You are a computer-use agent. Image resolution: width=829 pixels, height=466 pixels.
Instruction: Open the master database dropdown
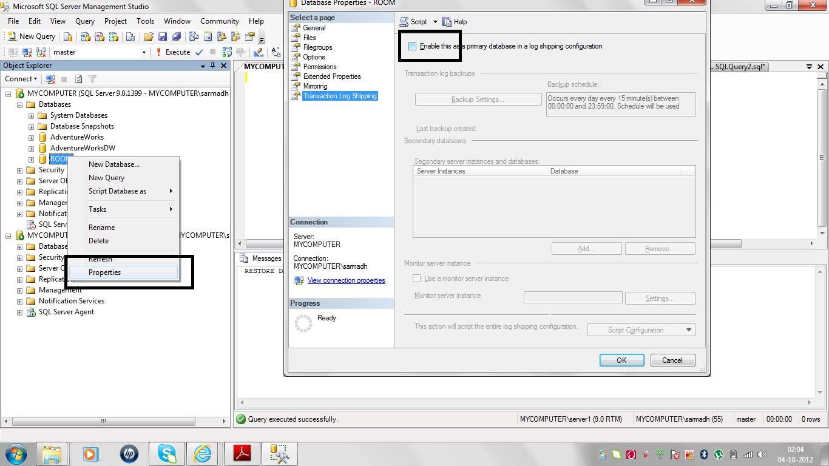pos(144,52)
